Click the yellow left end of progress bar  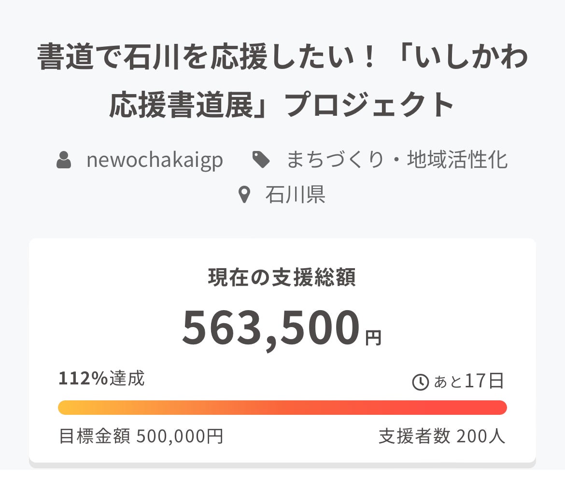coord(68,408)
